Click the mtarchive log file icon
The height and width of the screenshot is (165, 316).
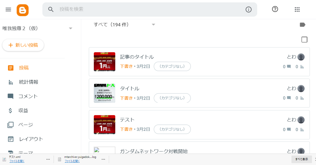(60, 159)
